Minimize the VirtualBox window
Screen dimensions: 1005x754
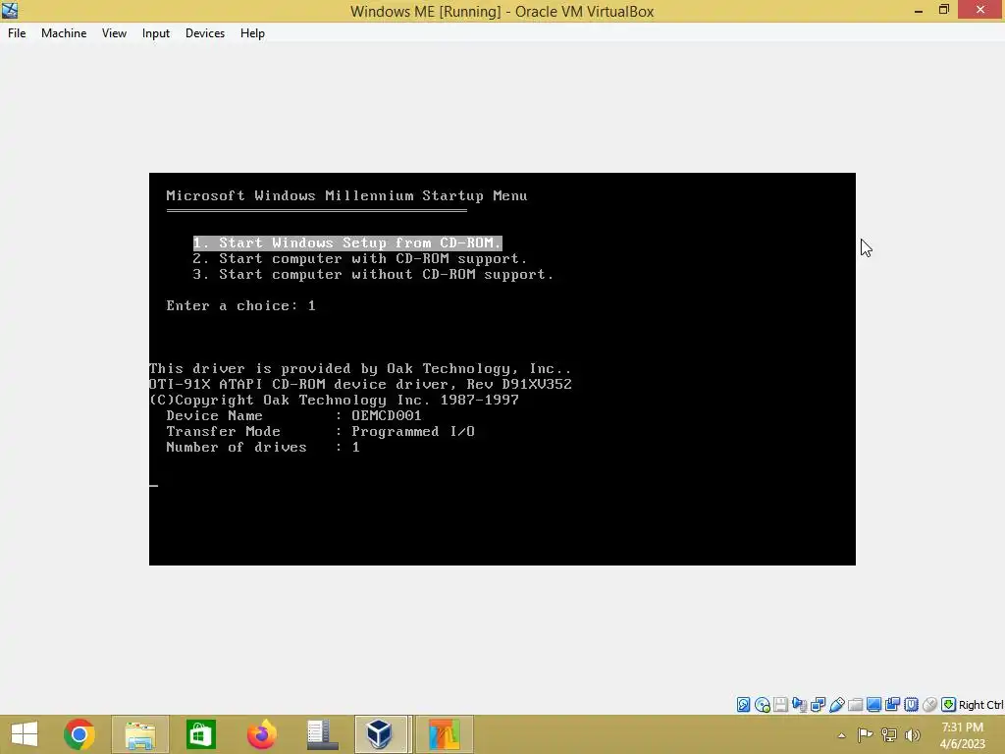coord(919,10)
